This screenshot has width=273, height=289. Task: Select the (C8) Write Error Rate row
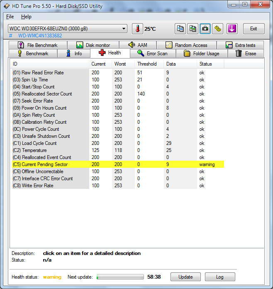click(118, 186)
